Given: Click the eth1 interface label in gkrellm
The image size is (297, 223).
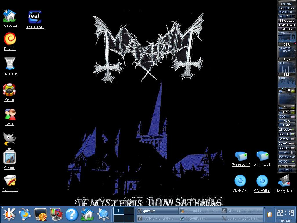Looking at the screenshot, I should click(287, 107).
